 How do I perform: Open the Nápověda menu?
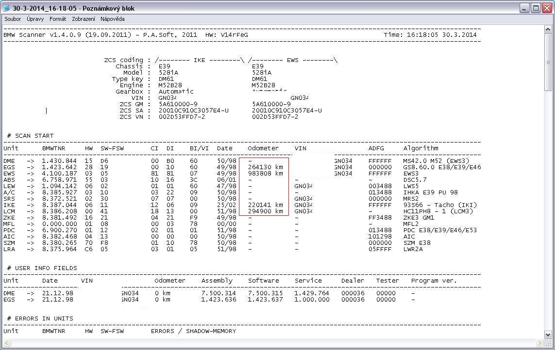pos(113,19)
